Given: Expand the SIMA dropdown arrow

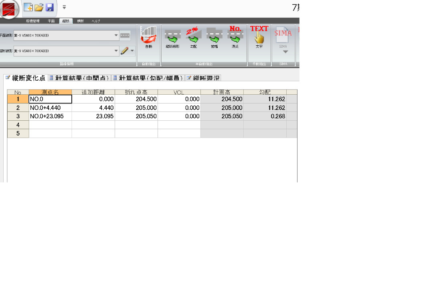Looking at the screenshot, I should click(285, 52).
